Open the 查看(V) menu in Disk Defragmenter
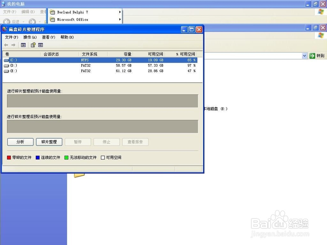The width and height of the screenshot is (327, 245). tap(48, 37)
